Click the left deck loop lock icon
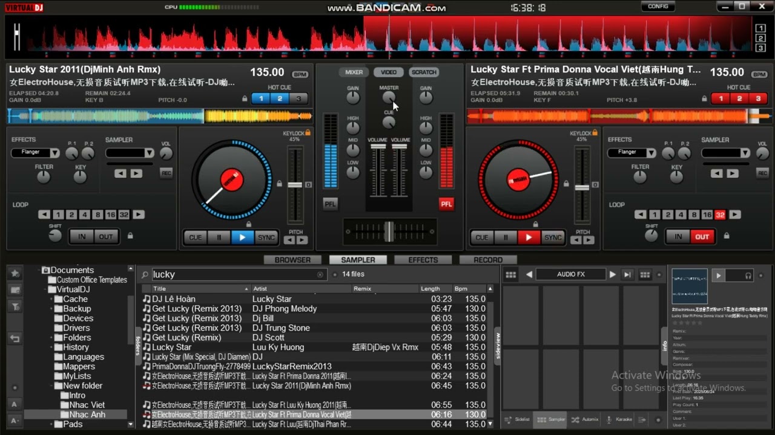The width and height of the screenshot is (775, 435). coord(130,236)
